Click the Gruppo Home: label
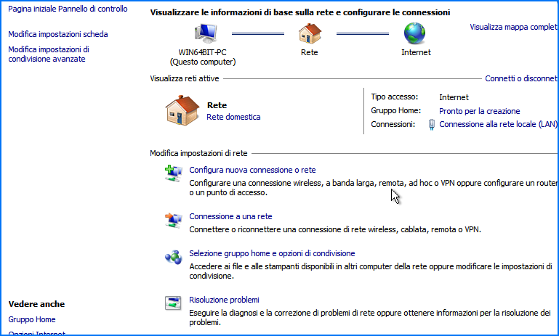 tap(395, 111)
